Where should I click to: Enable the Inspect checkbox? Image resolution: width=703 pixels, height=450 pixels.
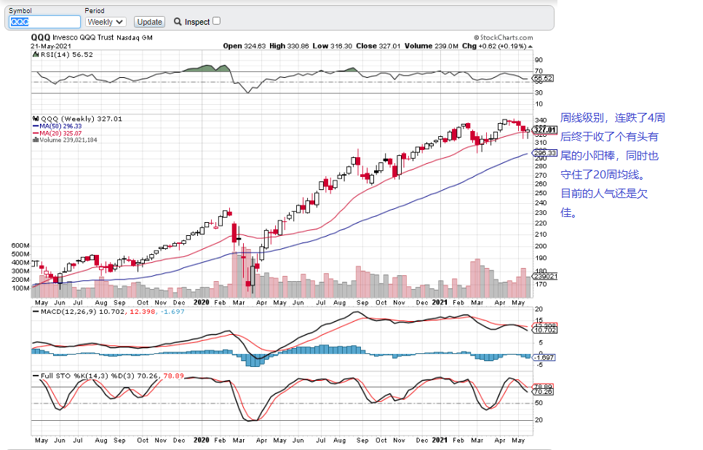pos(217,20)
